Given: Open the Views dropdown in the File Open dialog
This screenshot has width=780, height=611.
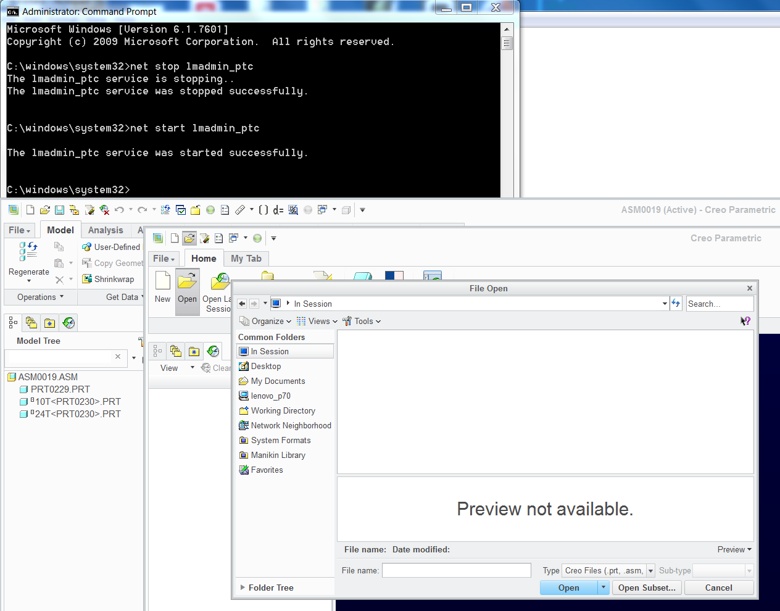Looking at the screenshot, I should tap(317, 321).
